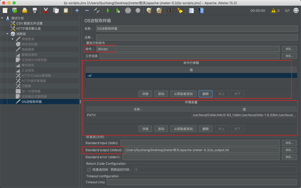Screen dimensions: 301x188
Task: Click the 命令 field containing /bin/ps
Action: (188, 49)
